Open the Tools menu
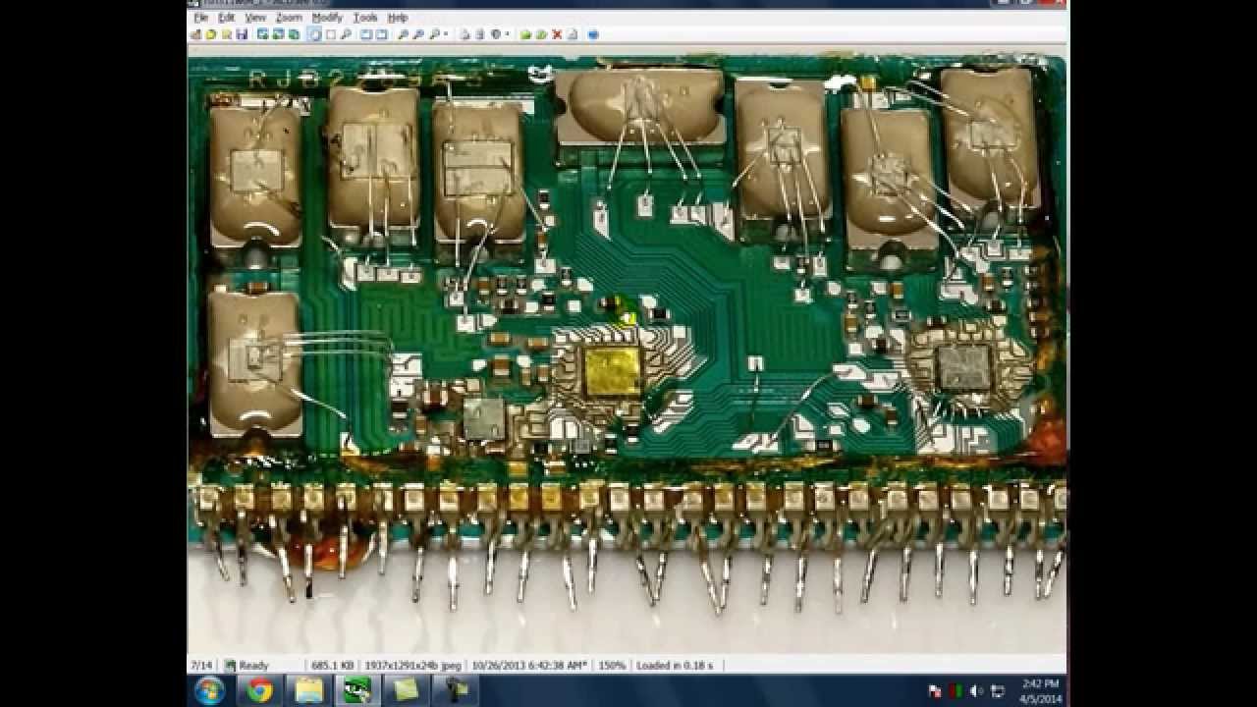 click(x=365, y=18)
